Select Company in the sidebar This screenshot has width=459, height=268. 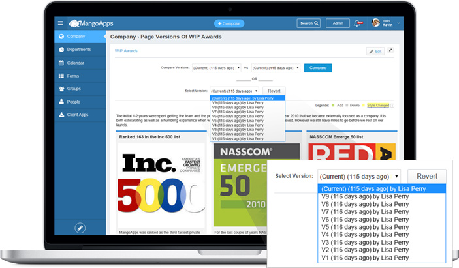coord(80,37)
